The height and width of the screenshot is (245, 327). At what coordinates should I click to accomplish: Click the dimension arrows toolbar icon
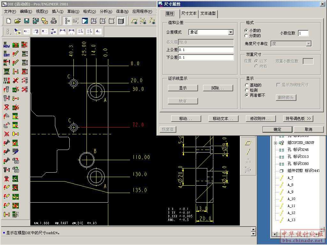tap(62, 32)
